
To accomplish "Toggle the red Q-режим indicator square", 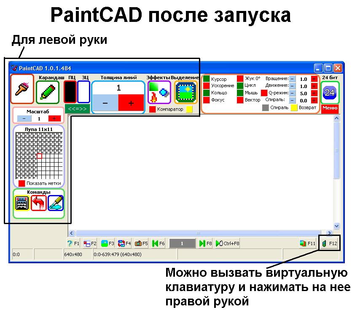I will tap(264, 93).
